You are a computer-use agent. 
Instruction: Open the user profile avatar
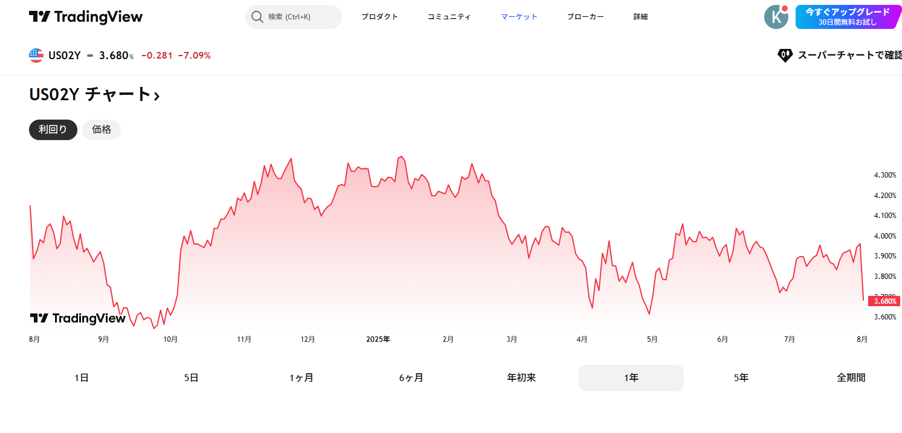pyautogui.click(x=776, y=17)
